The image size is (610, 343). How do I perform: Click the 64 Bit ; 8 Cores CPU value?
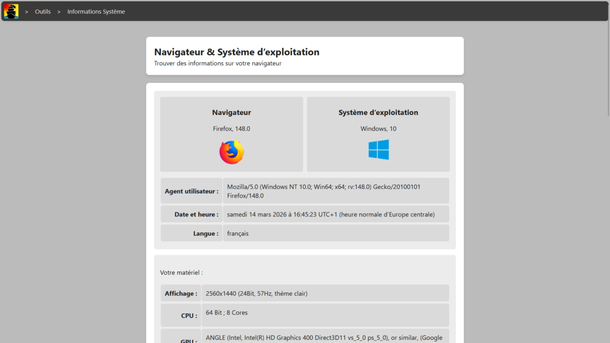click(x=227, y=313)
